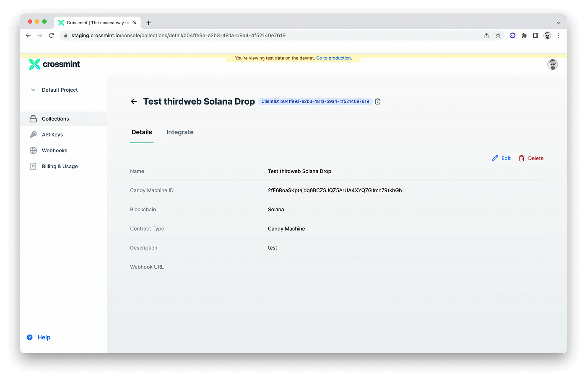Click the Crossmint logo in the header
The image size is (587, 380).
pyautogui.click(x=55, y=64)
